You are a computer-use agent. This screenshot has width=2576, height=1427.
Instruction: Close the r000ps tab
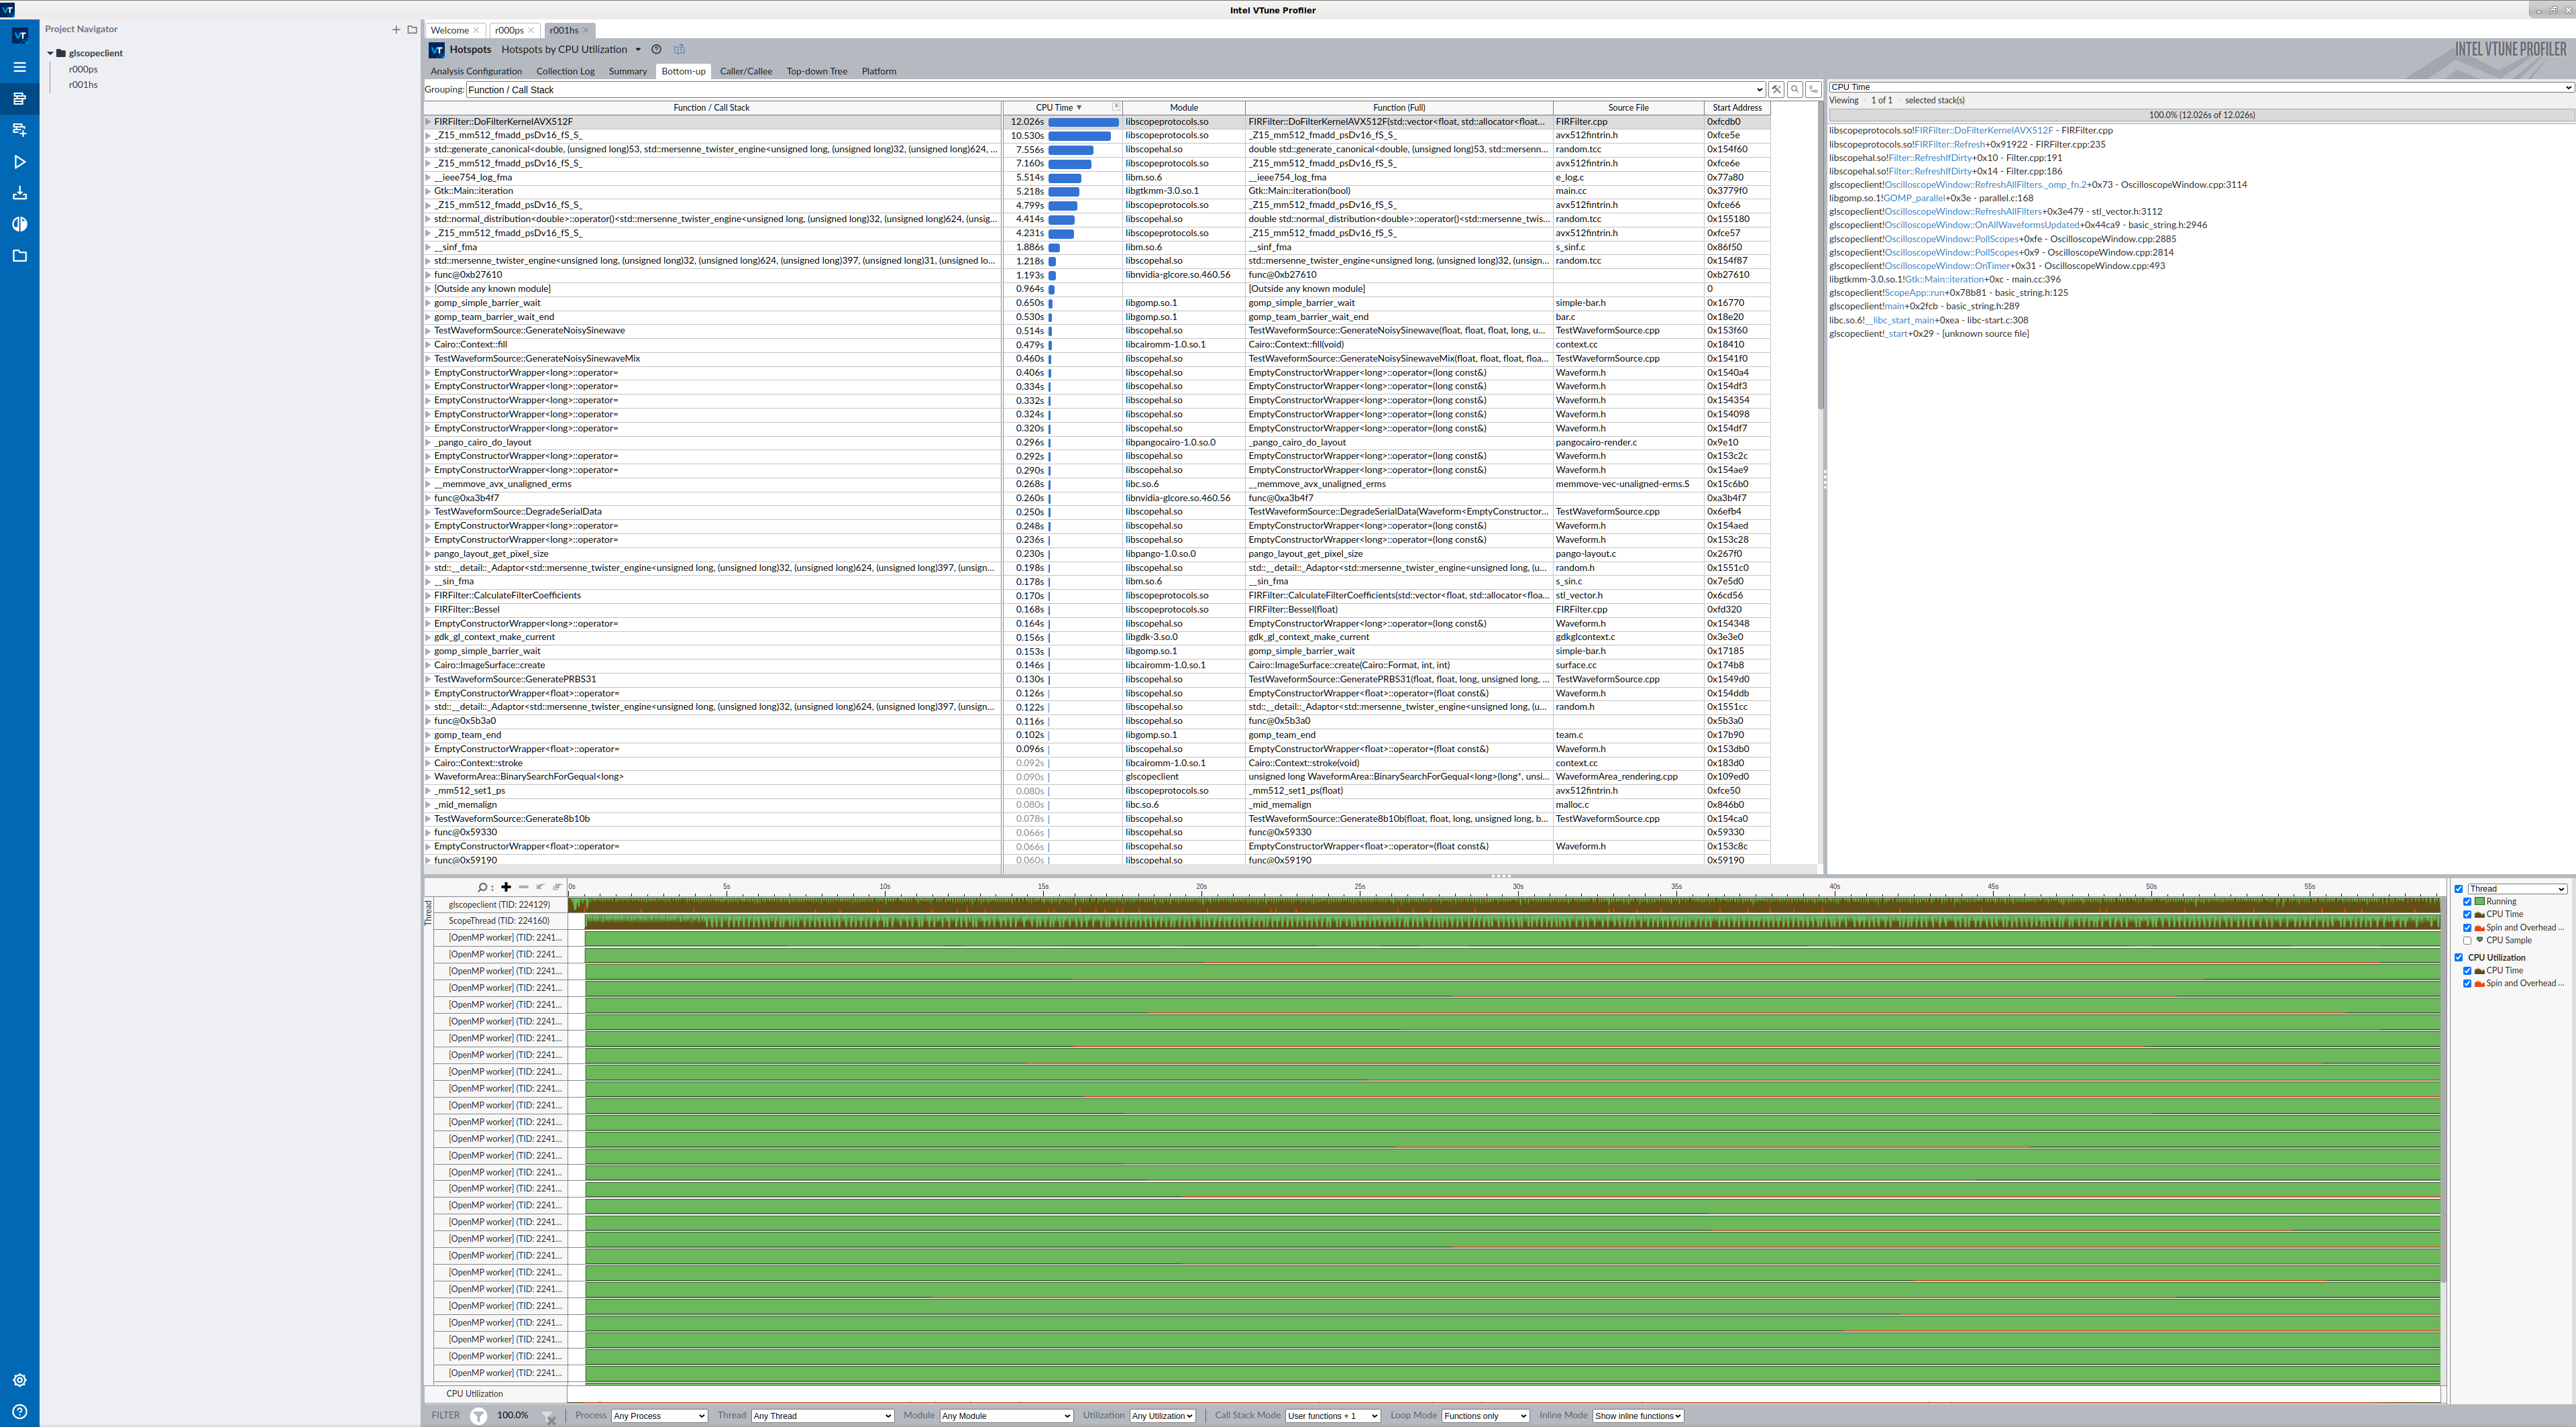[531, 30]
